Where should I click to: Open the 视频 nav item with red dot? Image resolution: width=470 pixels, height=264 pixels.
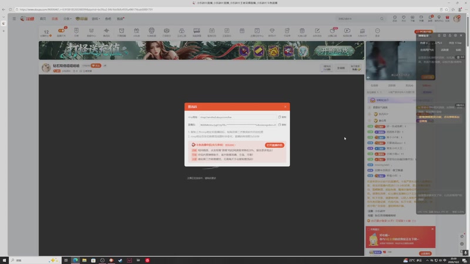coord(120,19)
